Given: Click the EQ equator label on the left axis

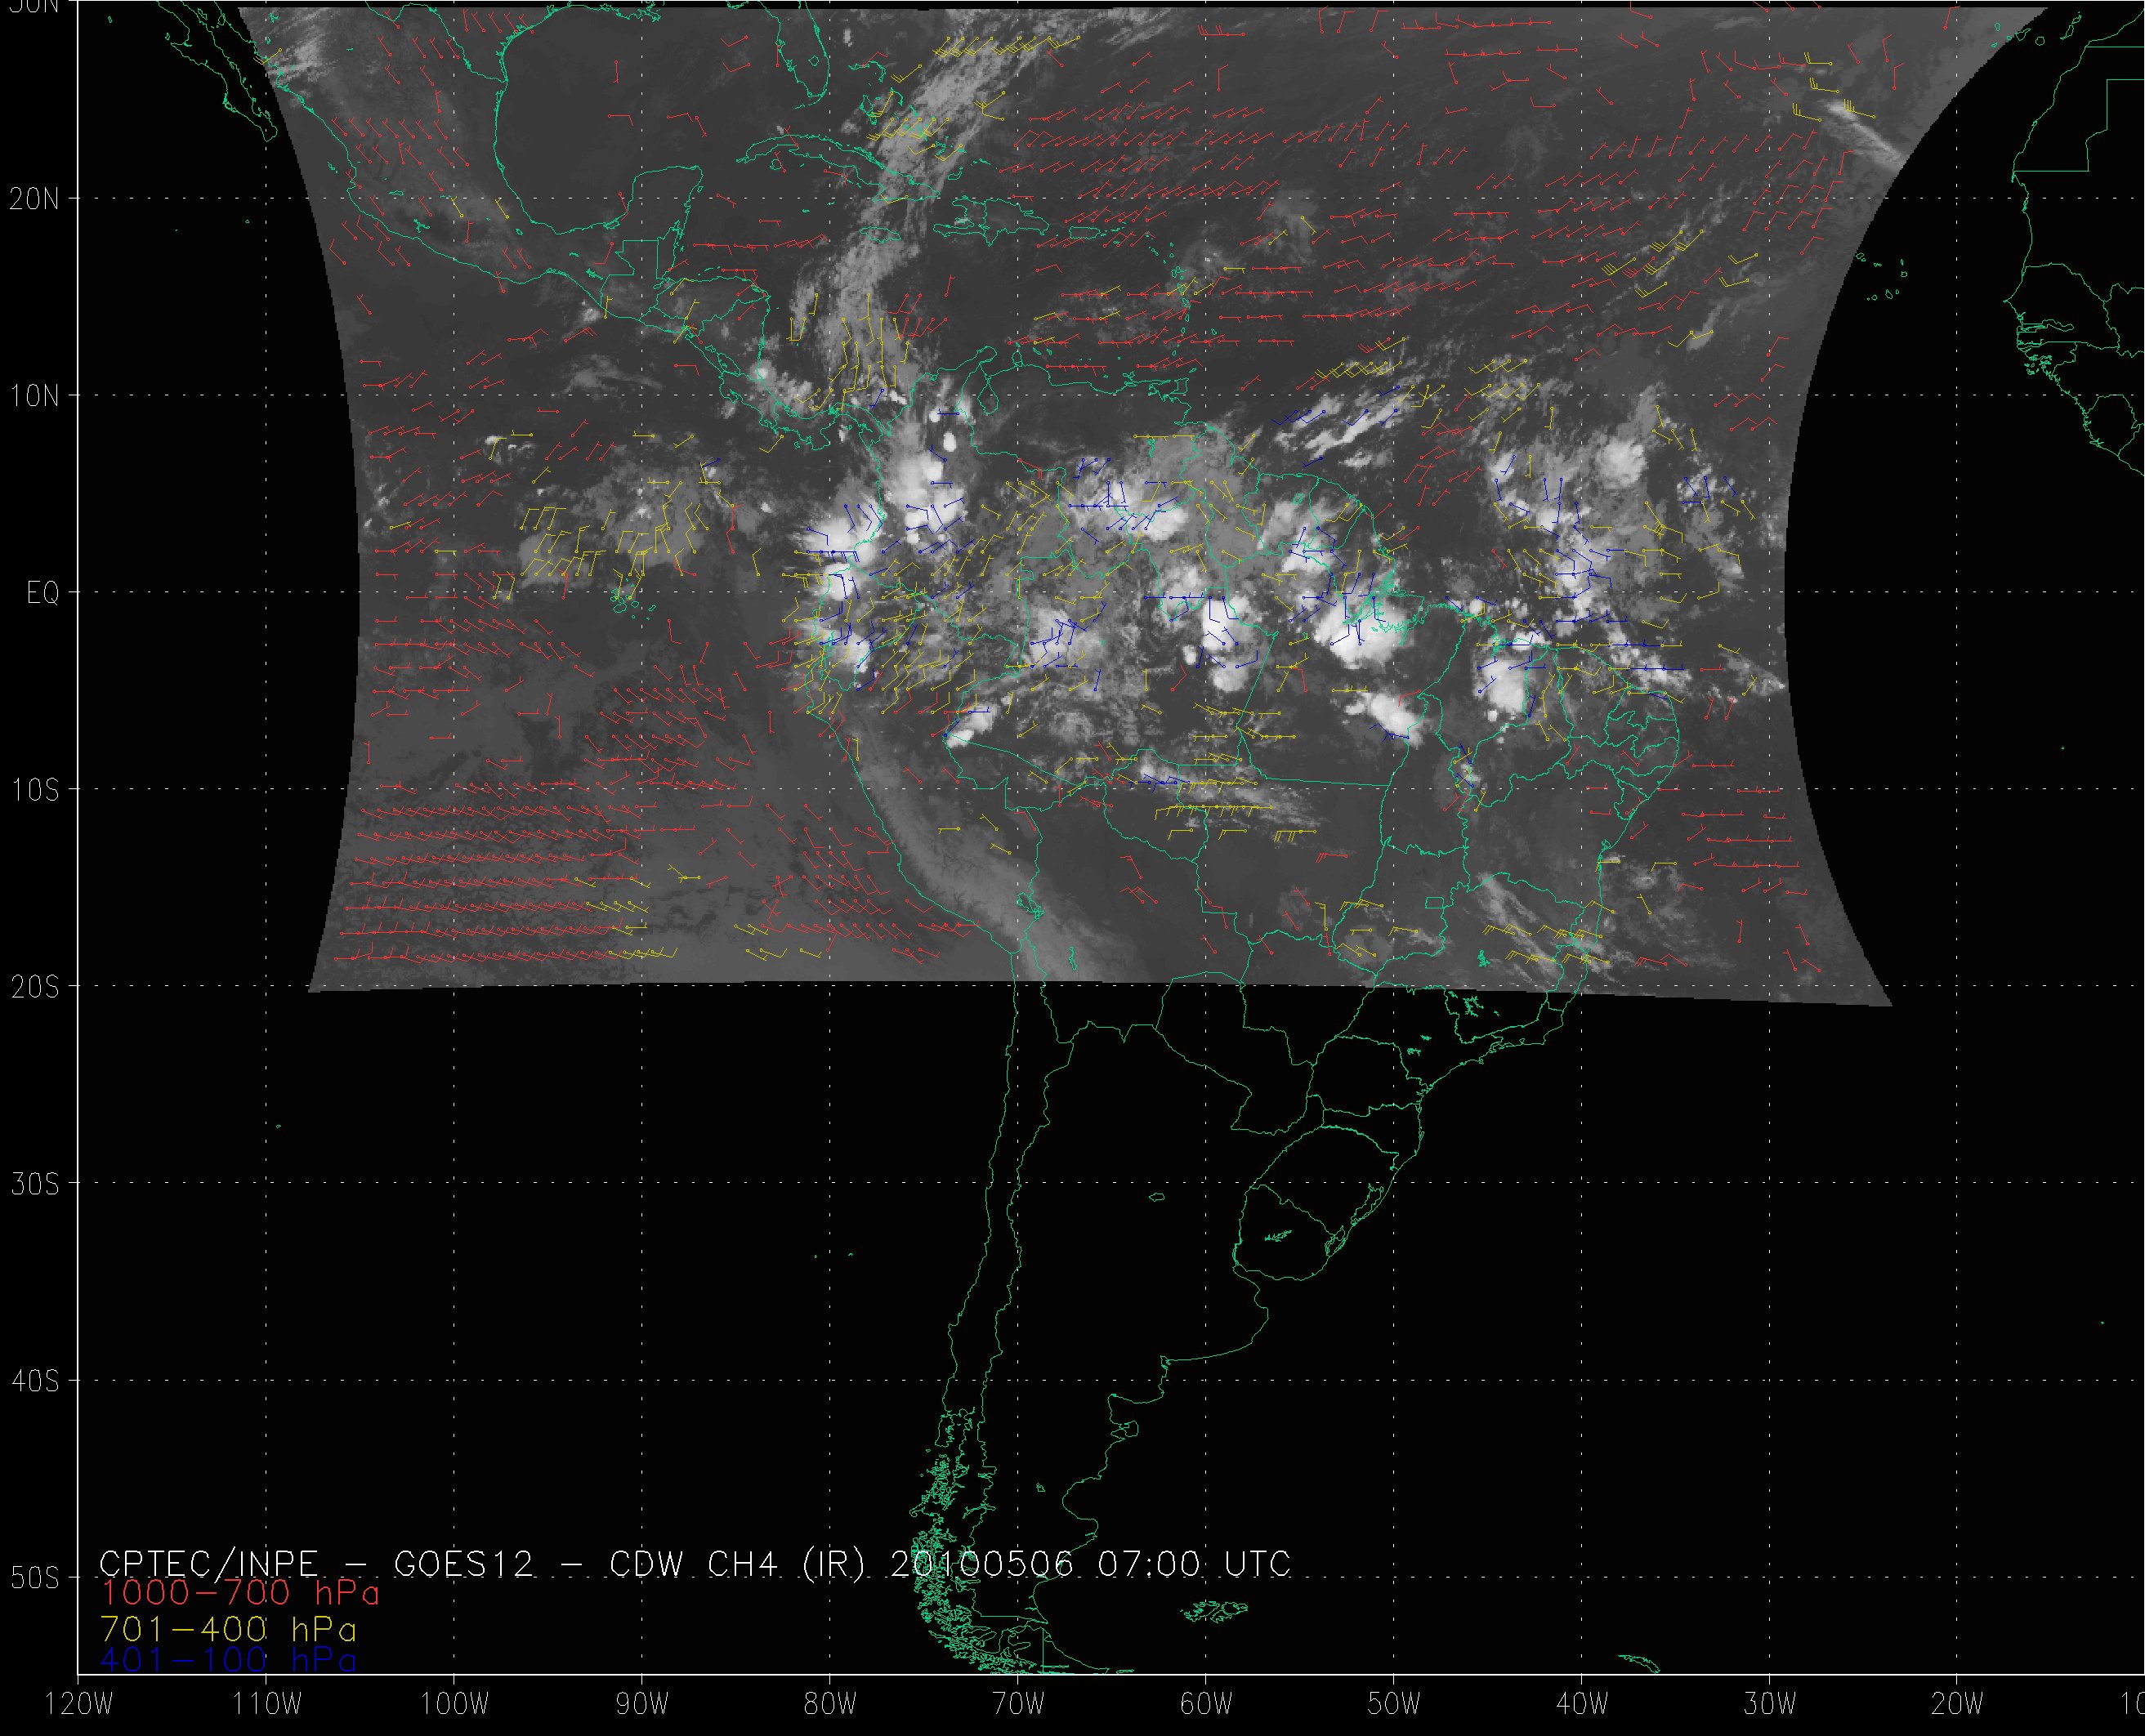Looking at the screenshot, I should [x=43, y=594].
